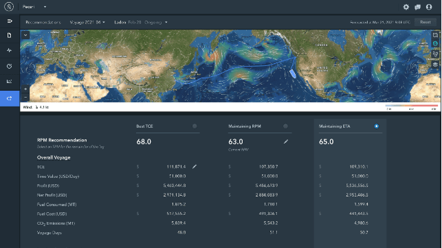Click the map view icon at top right

pos(436,35)
